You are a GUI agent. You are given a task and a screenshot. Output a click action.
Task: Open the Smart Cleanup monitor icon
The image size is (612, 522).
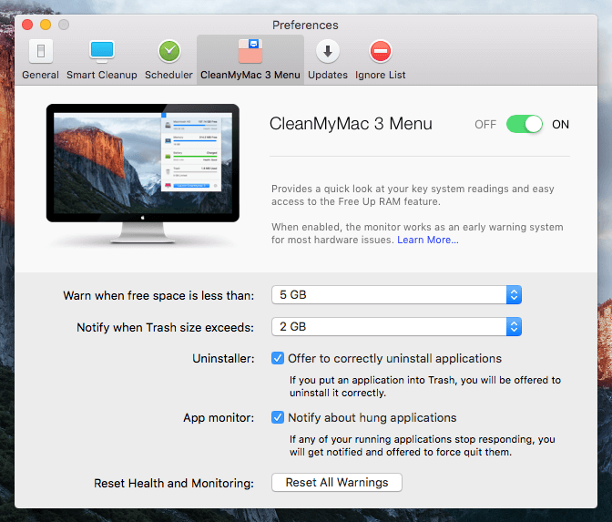point(102,52)
